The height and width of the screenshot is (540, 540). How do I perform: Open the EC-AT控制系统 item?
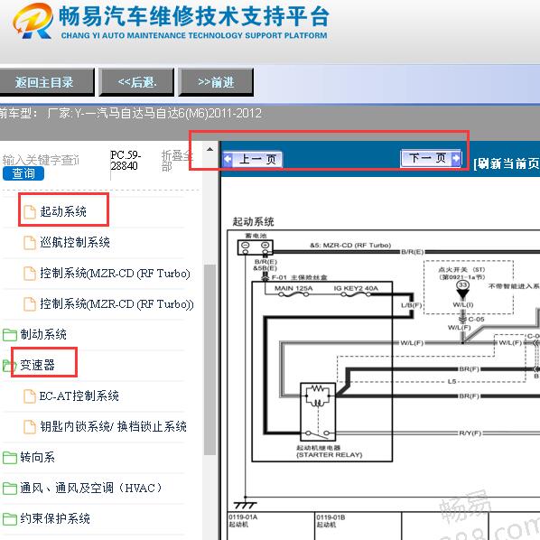click(79, 396)
